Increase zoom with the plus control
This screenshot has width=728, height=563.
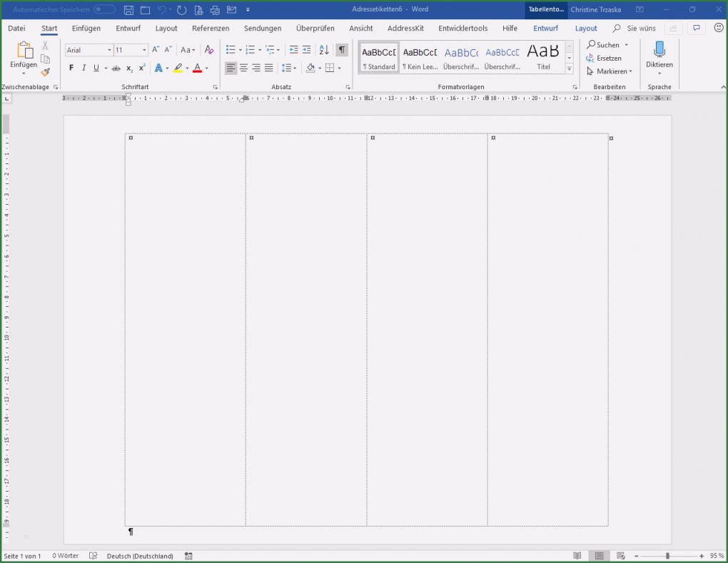coord(702,555)
